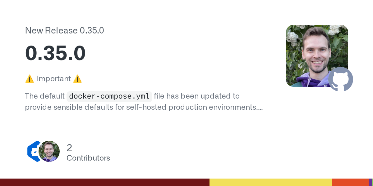Click the contributor count number 2
373x186 pixels.
point(69,148)
